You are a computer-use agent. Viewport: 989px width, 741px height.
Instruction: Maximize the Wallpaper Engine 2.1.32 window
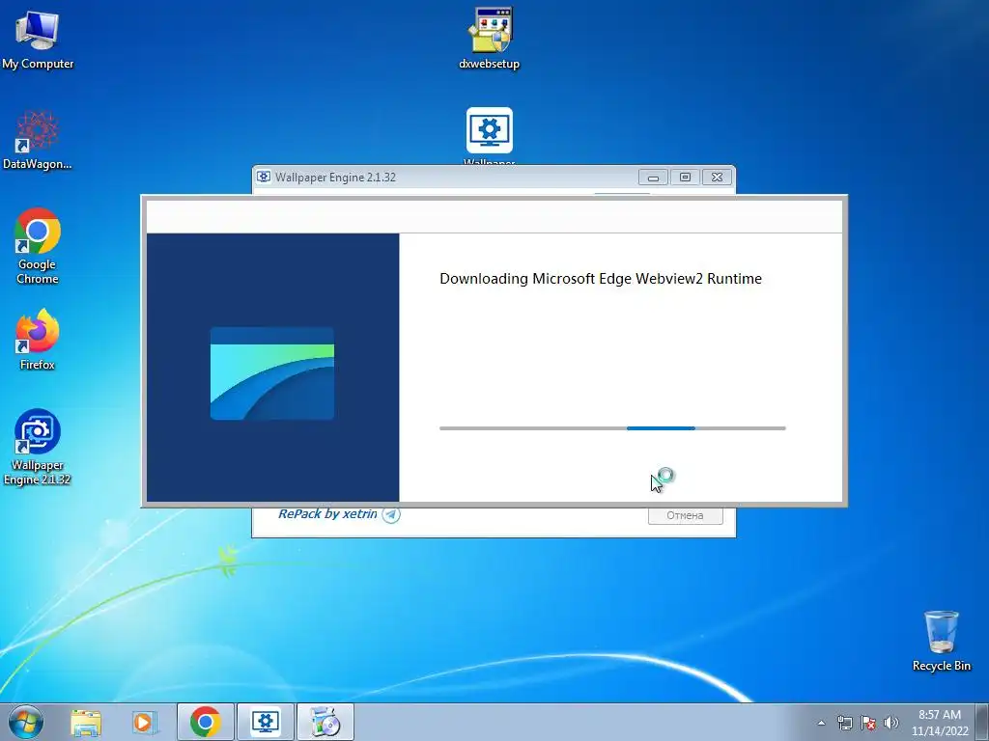pyautogui.click(x=685, y=178)
